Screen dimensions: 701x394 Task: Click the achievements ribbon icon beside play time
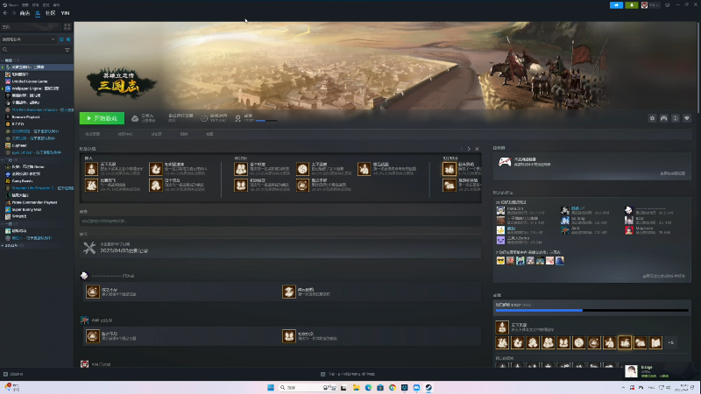(237, 118)
